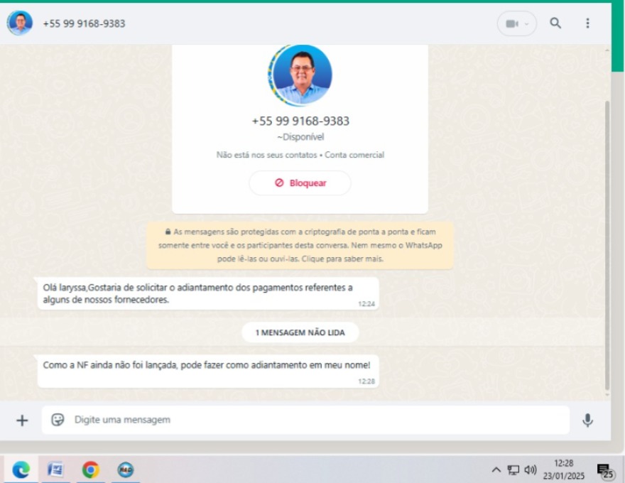Click the video call camera icon
Screen dimensions: 625x483
511,23
